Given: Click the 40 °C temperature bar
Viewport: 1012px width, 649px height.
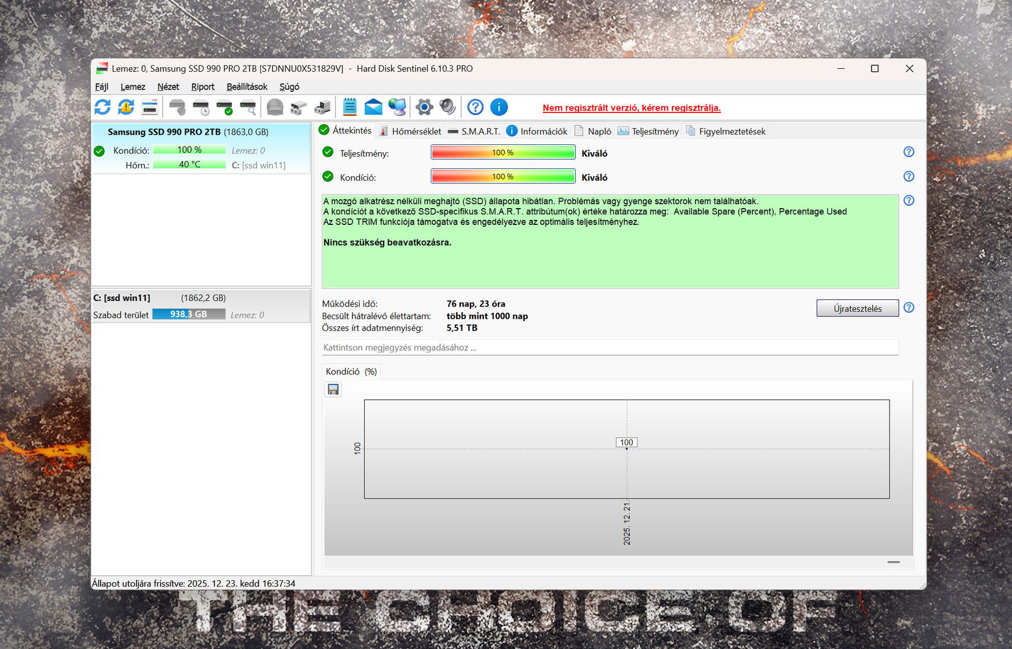Looking at the screenshot, I should (x=189, y=164).
